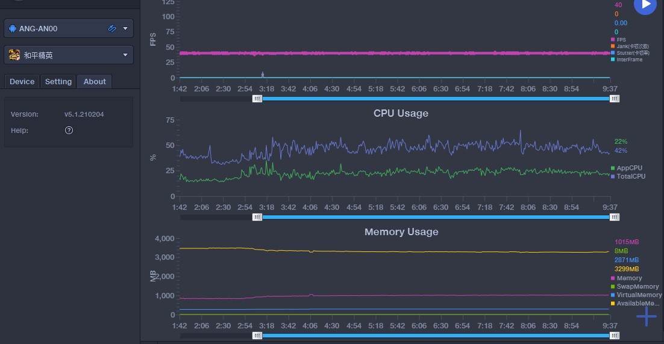Click the USB connection icon beside ANG-AN00
This screenshot has width=664, height=344.
(112, 28)
